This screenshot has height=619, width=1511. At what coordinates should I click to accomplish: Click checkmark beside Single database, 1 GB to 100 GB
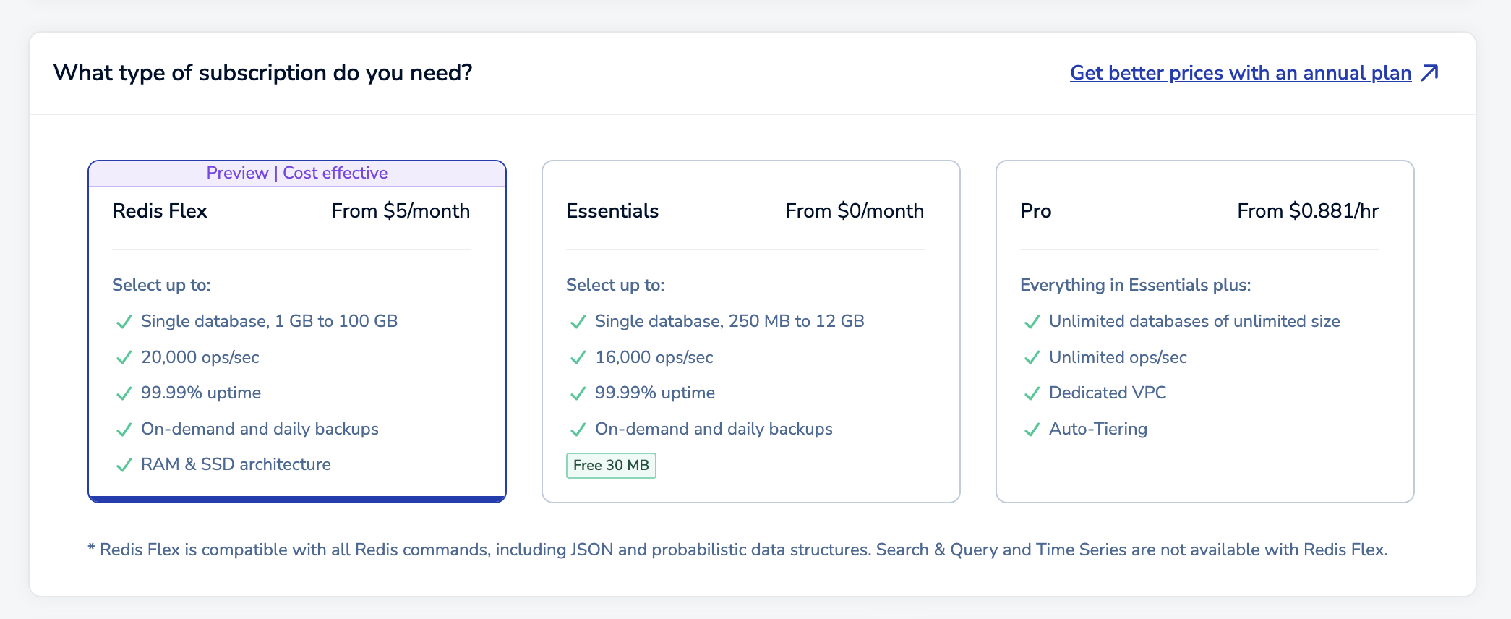[x=124, y=322]
